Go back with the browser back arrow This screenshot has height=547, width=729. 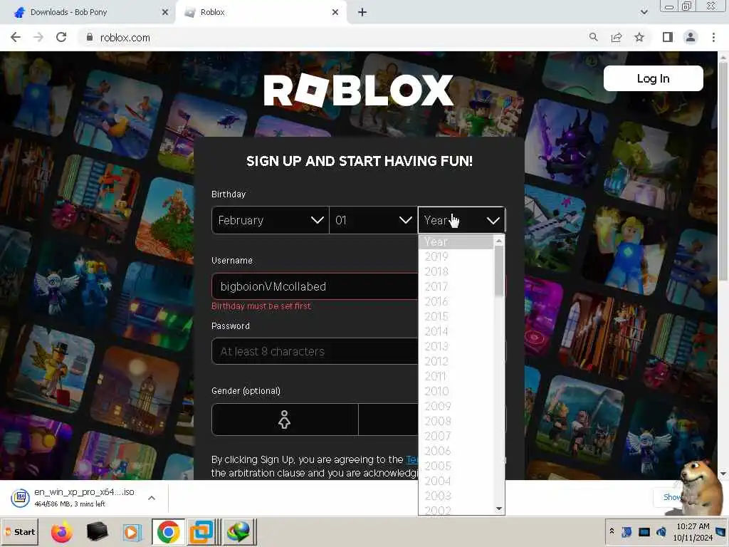click(16, 37)
